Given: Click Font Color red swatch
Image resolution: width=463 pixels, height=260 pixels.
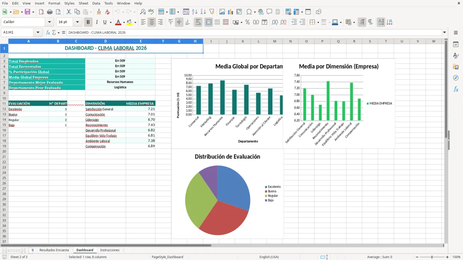Looking at the screenshot, I should 118,22.
